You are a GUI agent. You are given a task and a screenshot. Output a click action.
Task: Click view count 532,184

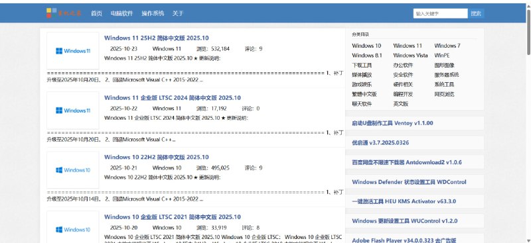(x=213, y=49)
